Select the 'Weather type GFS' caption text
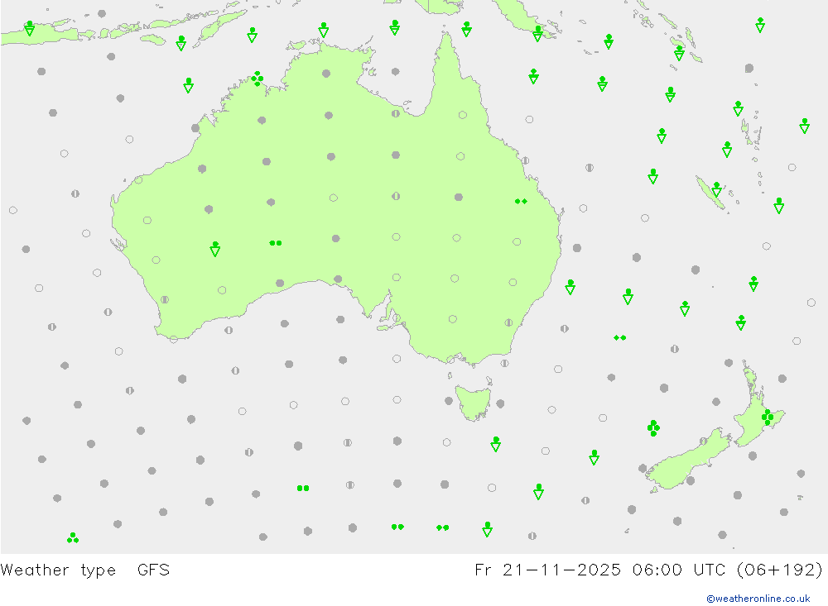 [x=85, y=570]
